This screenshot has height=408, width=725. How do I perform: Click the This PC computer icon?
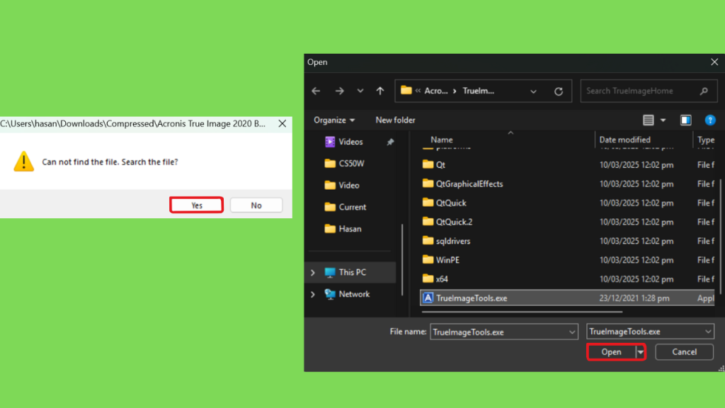tap(330, 273)
